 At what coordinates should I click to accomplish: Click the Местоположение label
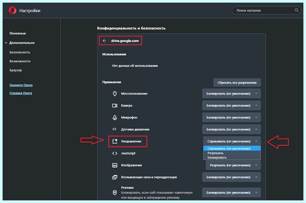[134, 94]
